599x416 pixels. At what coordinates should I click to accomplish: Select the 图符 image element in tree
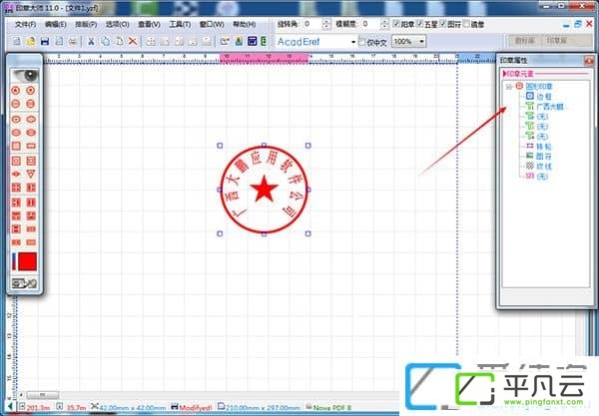click(x=539, y=156)
